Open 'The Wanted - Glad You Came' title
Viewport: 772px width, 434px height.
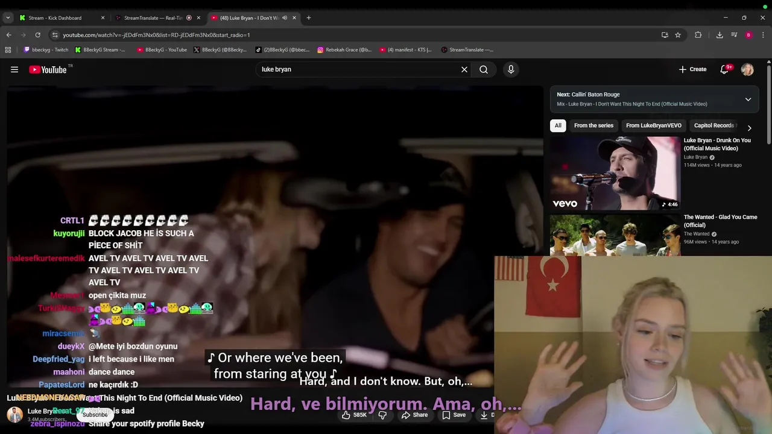pos(720,221)
